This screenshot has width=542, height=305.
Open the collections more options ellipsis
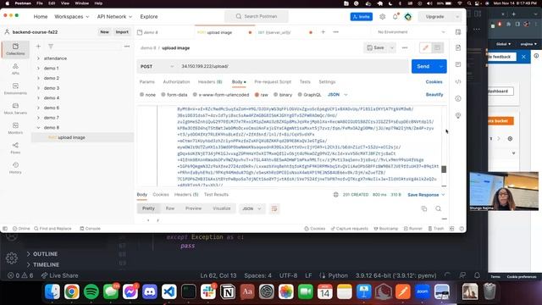[127, 47]
